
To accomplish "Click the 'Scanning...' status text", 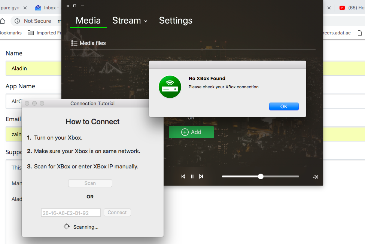I will pos(86,227).
